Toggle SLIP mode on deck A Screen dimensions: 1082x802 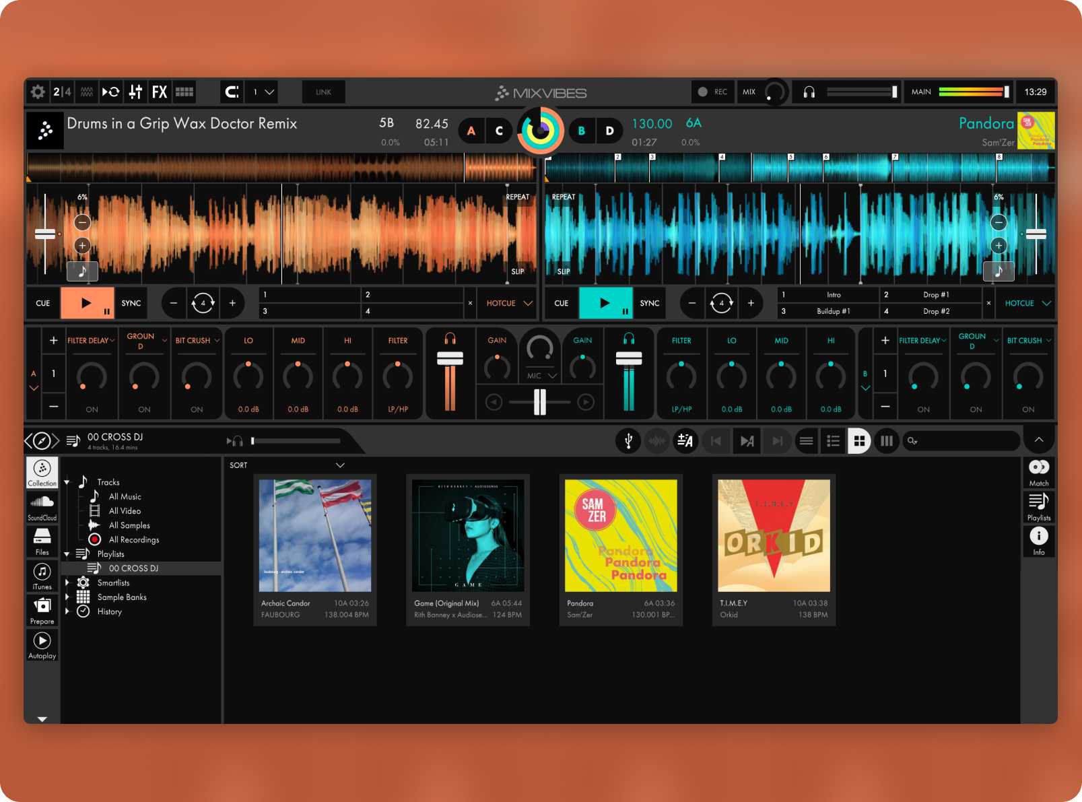click(518, 271)
